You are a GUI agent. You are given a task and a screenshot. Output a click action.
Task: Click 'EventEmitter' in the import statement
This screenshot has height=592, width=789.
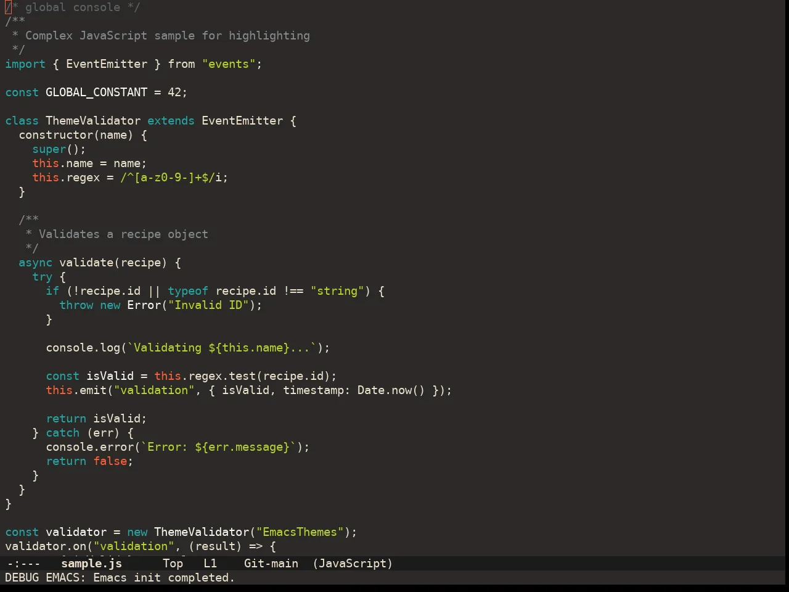click(x=107, y=64)
